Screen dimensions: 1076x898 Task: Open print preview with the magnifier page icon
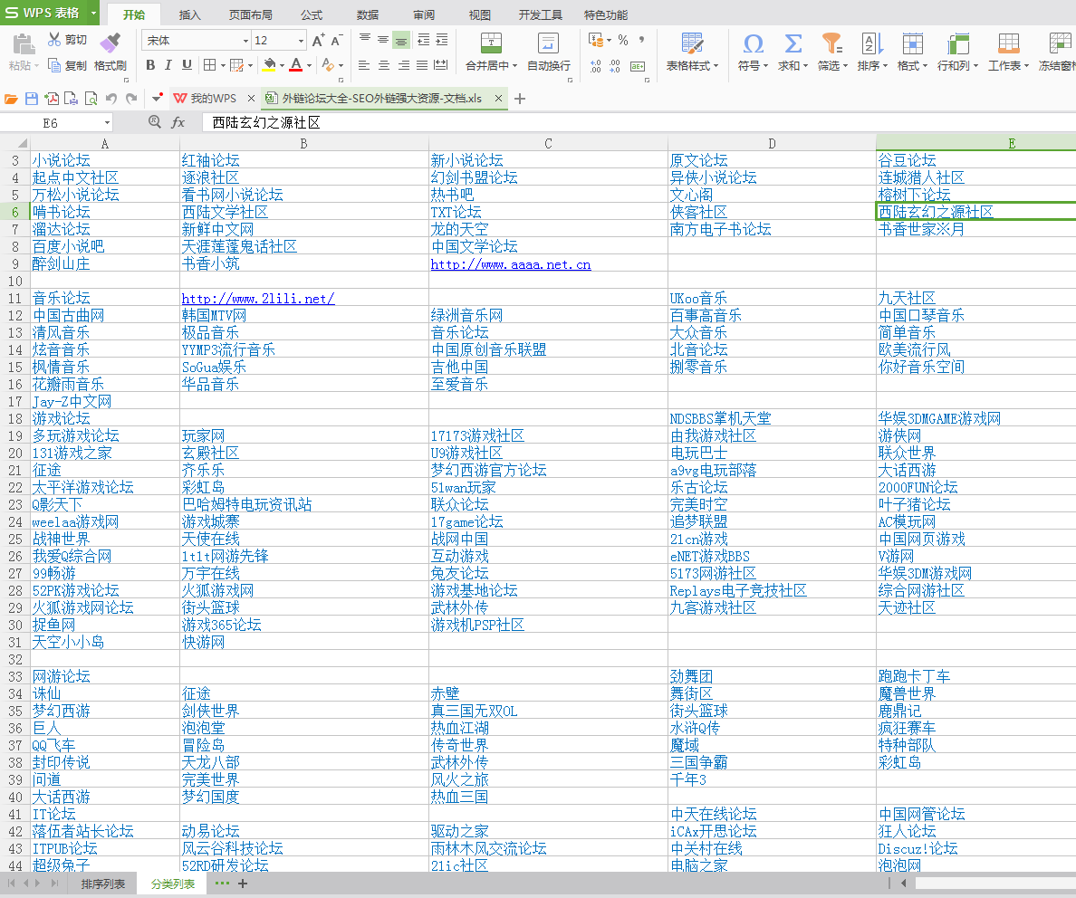click(91, 99)
